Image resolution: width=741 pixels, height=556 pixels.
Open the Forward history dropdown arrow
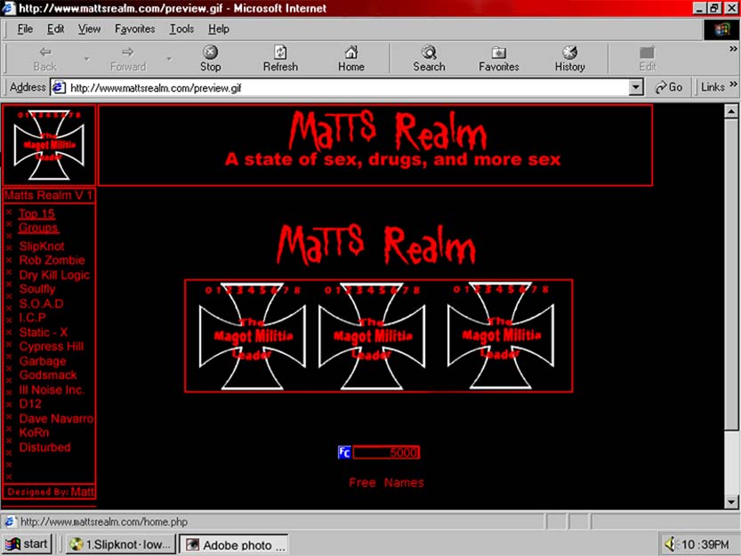coord(169,59)
